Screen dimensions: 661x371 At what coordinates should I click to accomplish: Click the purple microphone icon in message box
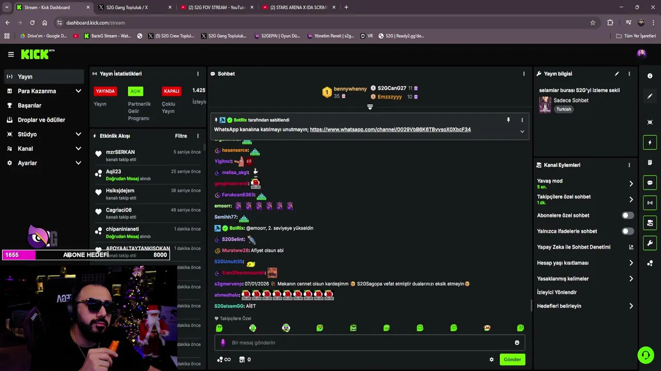(x=223, y=343)
